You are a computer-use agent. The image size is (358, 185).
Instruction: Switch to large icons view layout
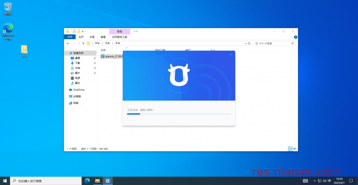pos(295,149)
